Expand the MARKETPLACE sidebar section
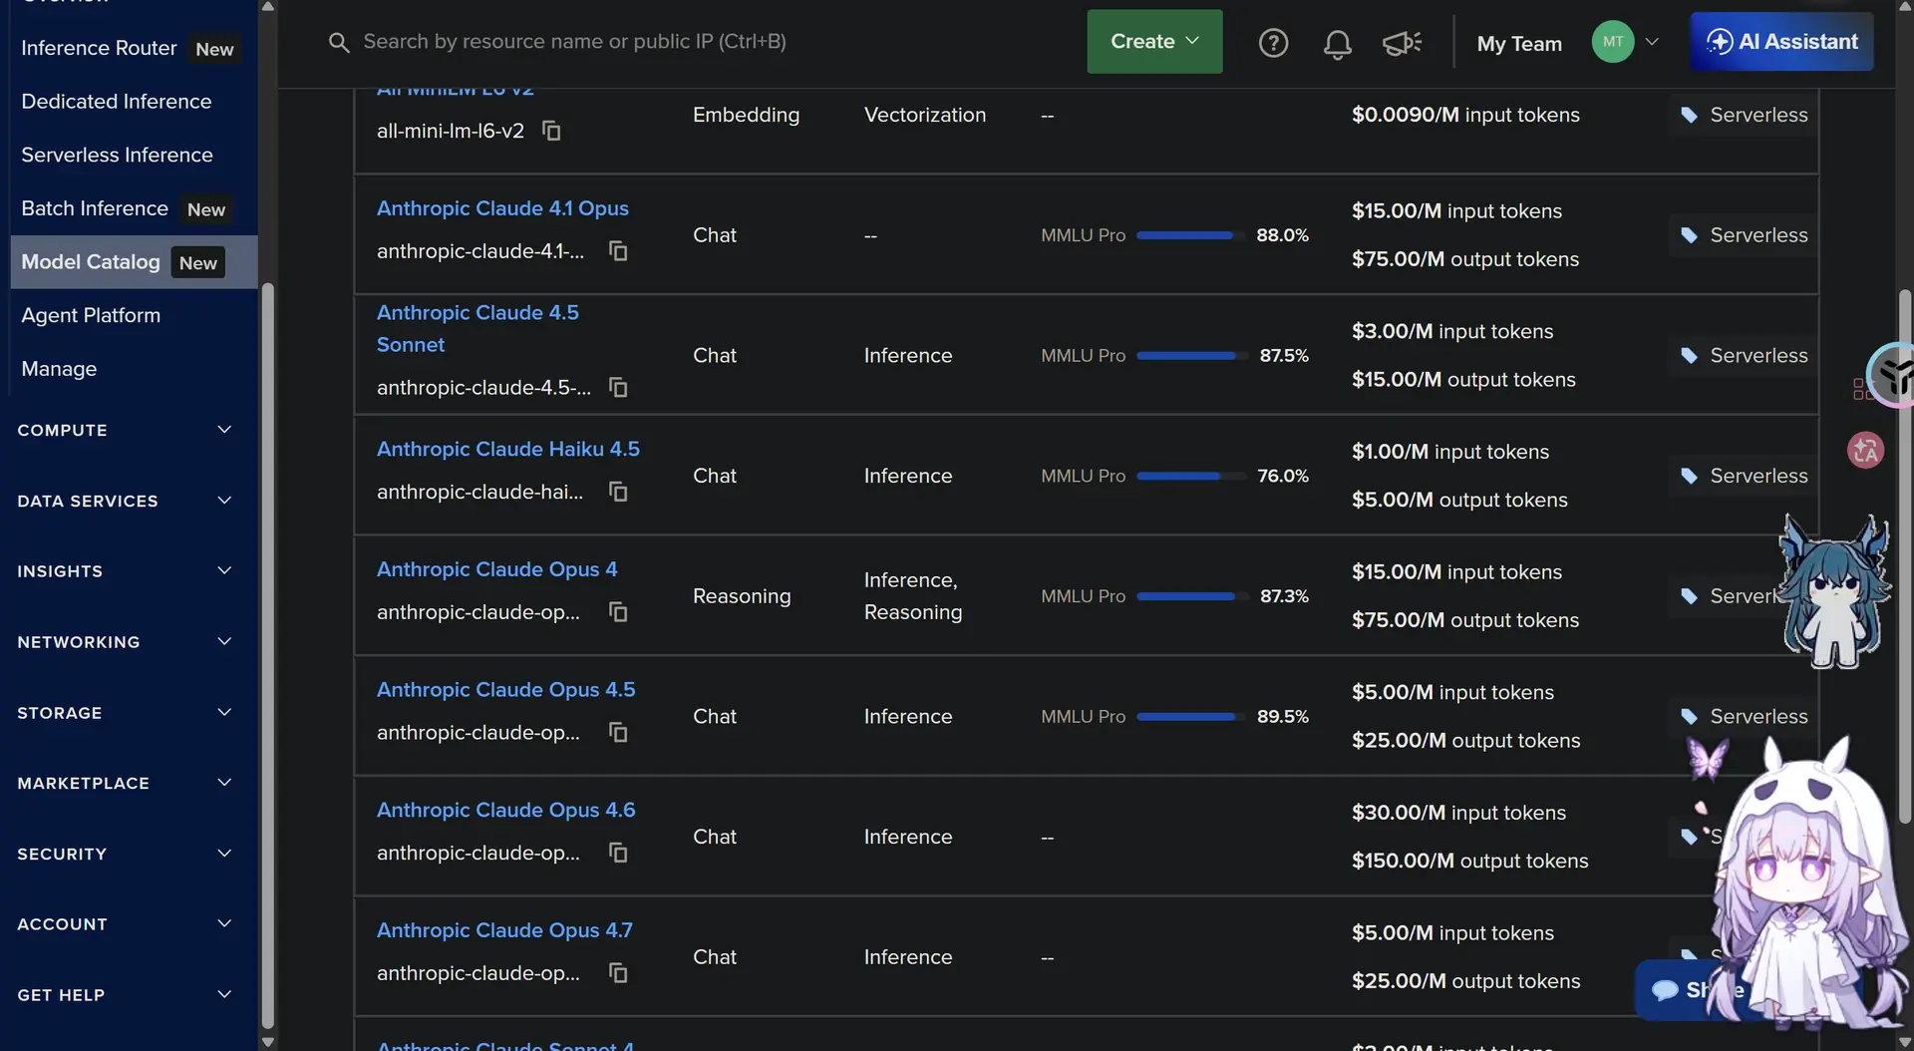Viewport: 1914px width, 1051px height. [x=125, y=783]
